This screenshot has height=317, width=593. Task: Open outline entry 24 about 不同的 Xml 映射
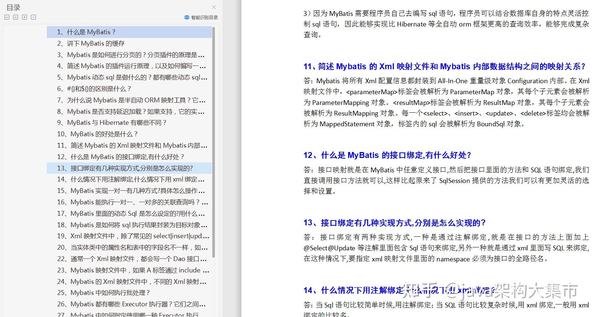coord(129,282)
